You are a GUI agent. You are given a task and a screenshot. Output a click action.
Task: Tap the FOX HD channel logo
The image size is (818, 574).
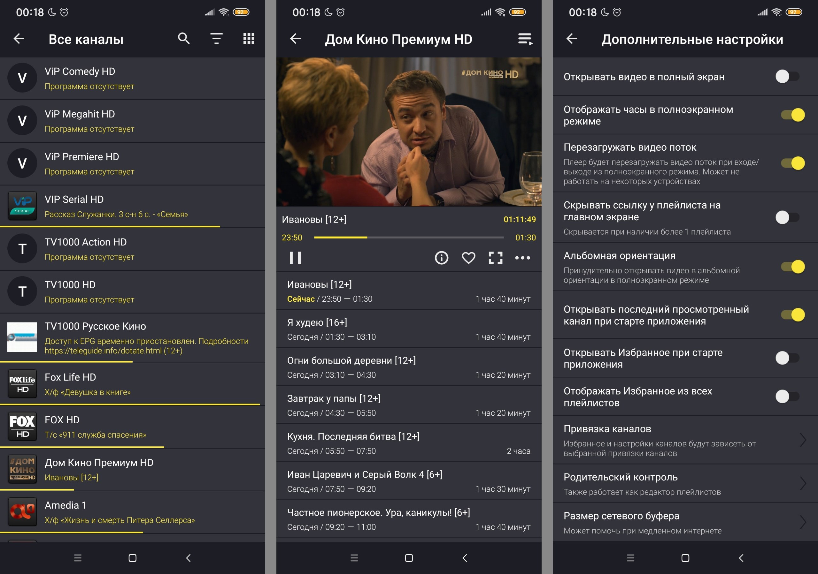click(22, 426)
